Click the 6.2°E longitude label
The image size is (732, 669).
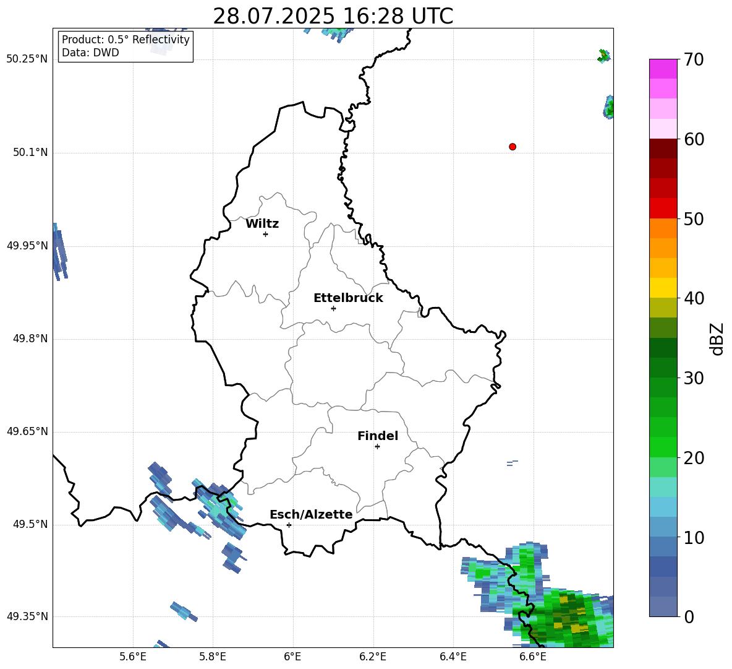(373, 657)
